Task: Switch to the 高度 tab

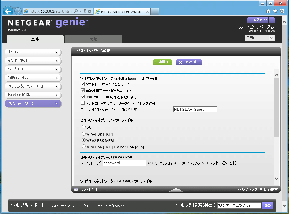Action: 93,39
